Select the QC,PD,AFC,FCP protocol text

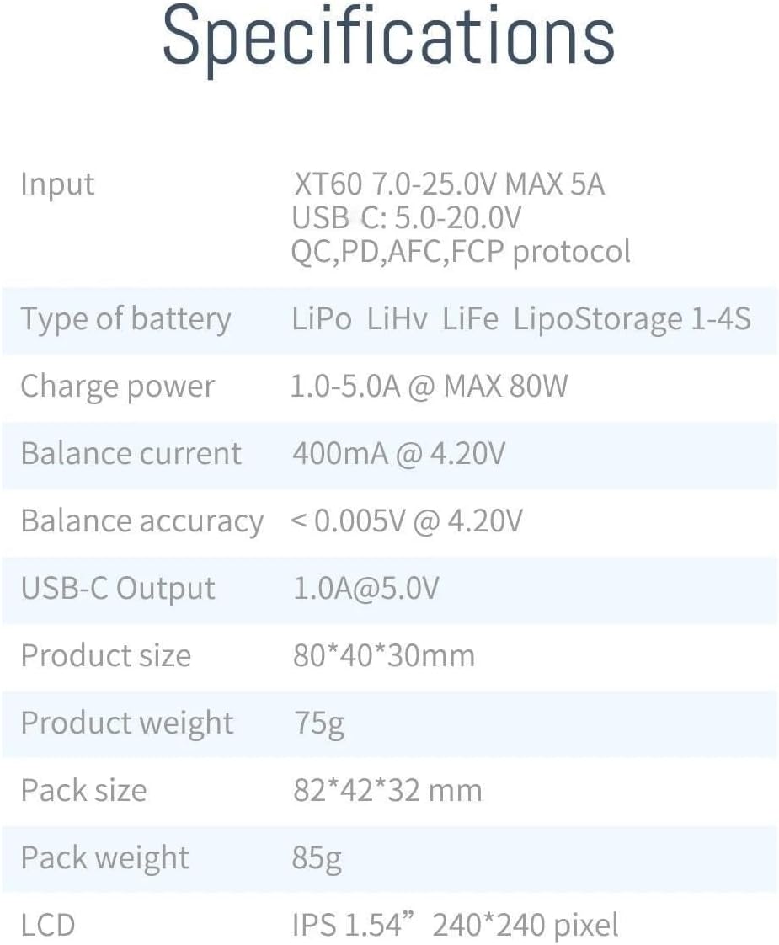pyautogui.click(x=461, y=251)
